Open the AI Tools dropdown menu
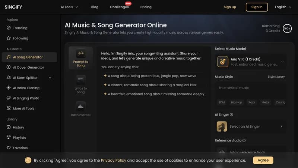Image resolution: width=298 pixels, height=168 pixels. pyautogui.click(x=69, y=7)
